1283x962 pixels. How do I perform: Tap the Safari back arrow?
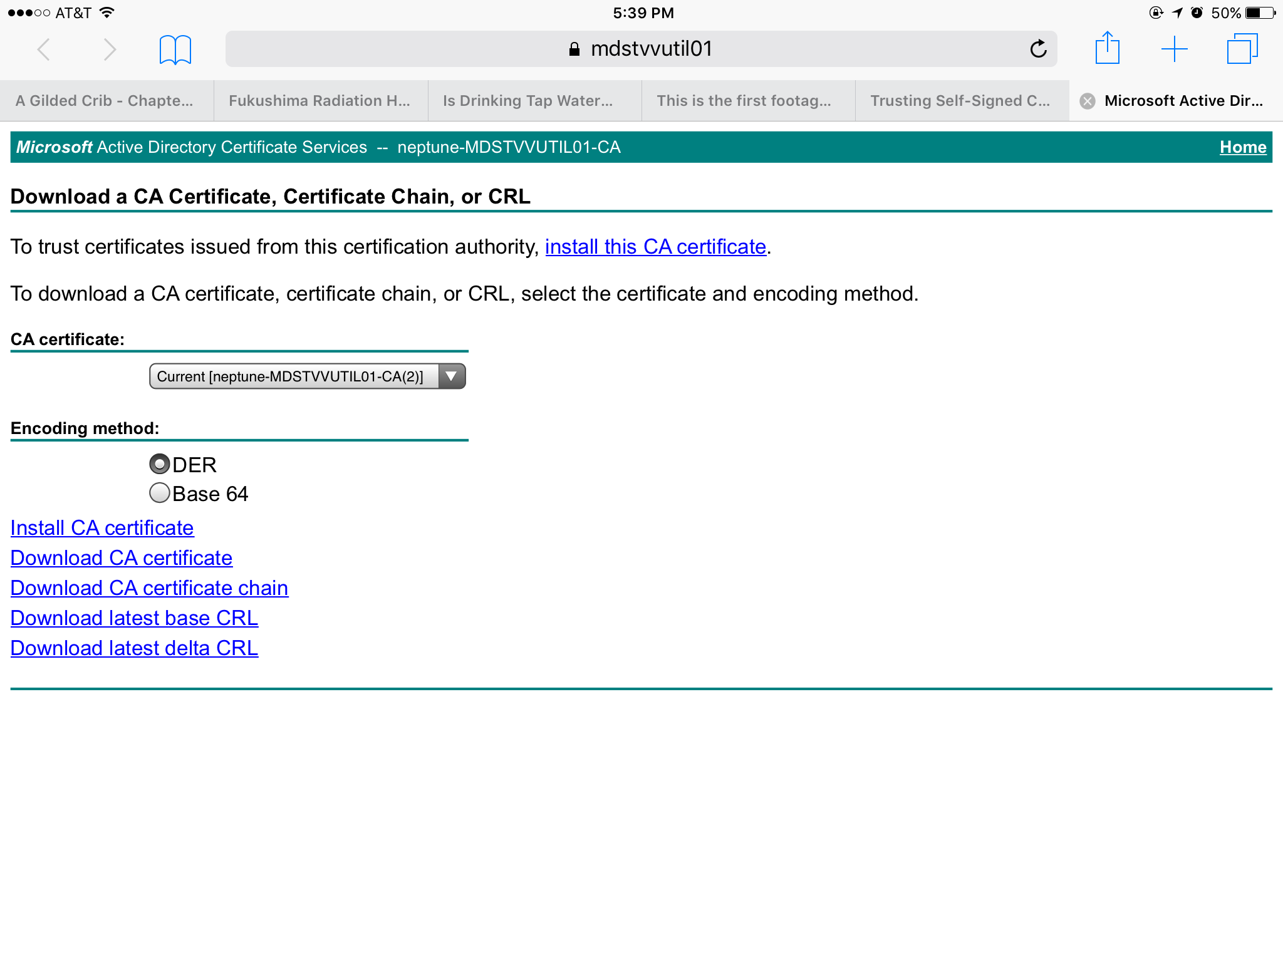pos(43,49)
